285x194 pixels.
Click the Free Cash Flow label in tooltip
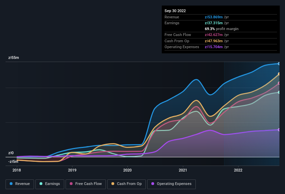(178, 35)
